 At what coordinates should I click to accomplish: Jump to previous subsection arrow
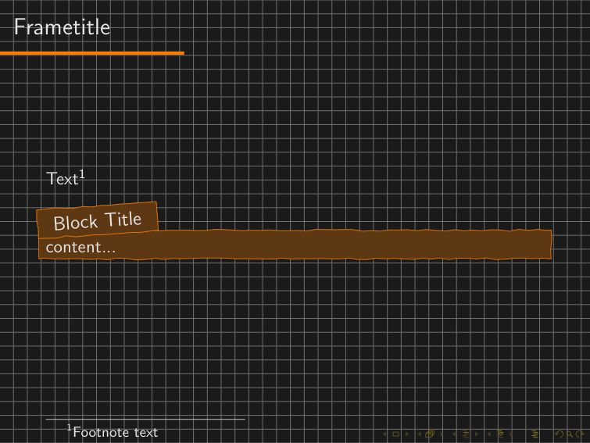point(455,434)
